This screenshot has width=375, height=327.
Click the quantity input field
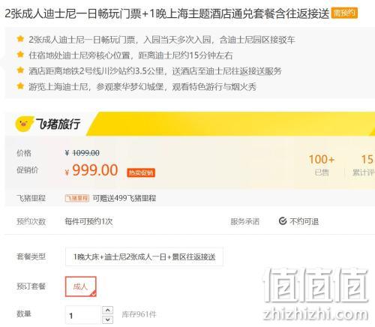pyautogui.click(x=83, y=315)
